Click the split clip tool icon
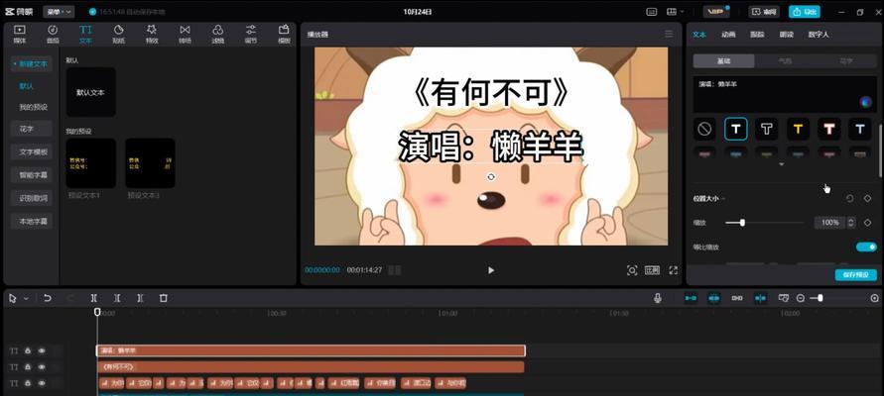 pyautogui.click(x=94, y=298)
